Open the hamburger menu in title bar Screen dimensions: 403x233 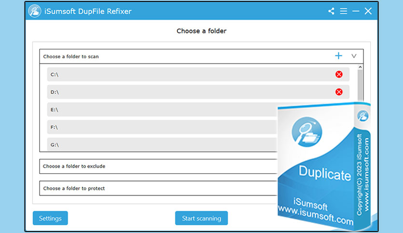[x=343, y=11]
